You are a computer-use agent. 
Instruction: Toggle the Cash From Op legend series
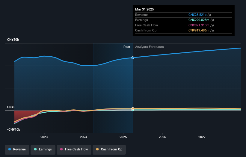click(109, 149)
